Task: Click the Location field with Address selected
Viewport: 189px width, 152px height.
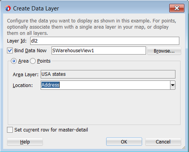Action: (x=105, y=85)
